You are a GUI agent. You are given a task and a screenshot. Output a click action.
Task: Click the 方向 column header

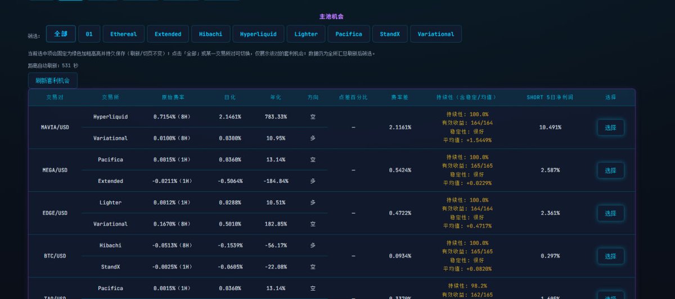point(313,97)
